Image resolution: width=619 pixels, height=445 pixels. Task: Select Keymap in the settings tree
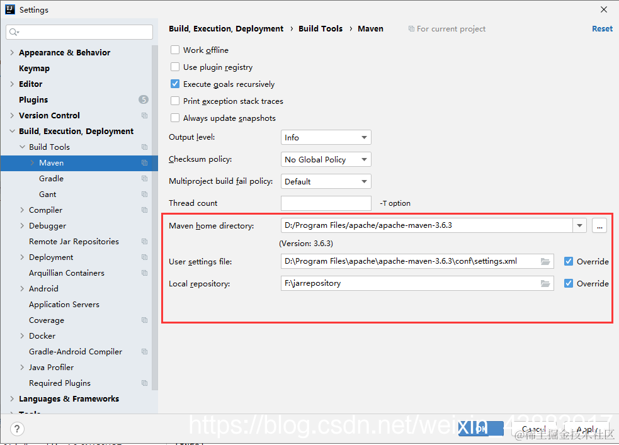pyautogui.click(x=35, y=68)
